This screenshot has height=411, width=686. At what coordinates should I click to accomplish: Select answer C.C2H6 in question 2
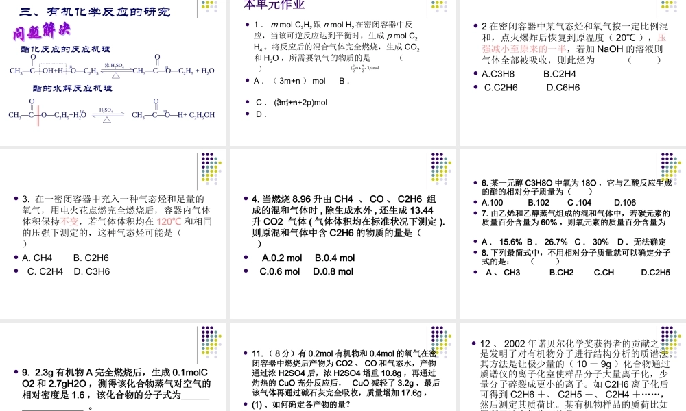501,88
